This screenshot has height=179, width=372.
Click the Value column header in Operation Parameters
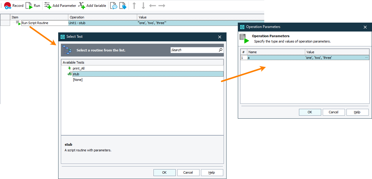click(337, 52)
